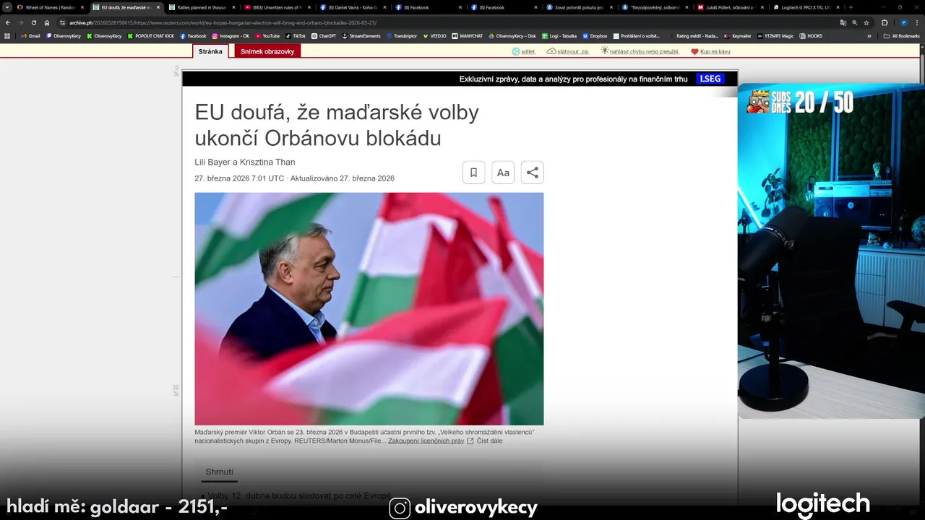Select the Stránka archive tab
Viewport: 925px width, 520px height.
pyautogui.click(x=210, y=51)
